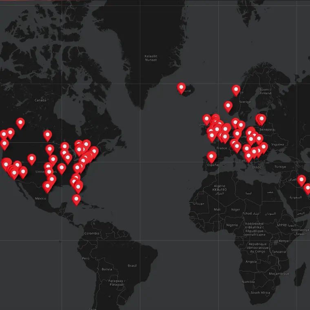Click the isolated pin in the US Rockies

[x=32, y=159]
